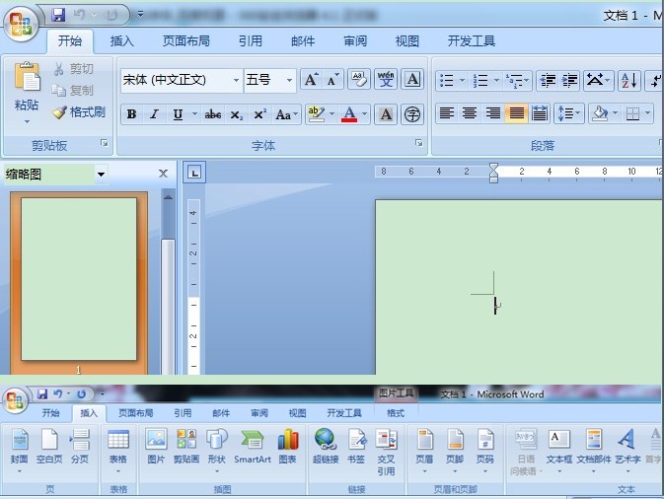
Task: Align text left
Action: click(x=447, y=113)
